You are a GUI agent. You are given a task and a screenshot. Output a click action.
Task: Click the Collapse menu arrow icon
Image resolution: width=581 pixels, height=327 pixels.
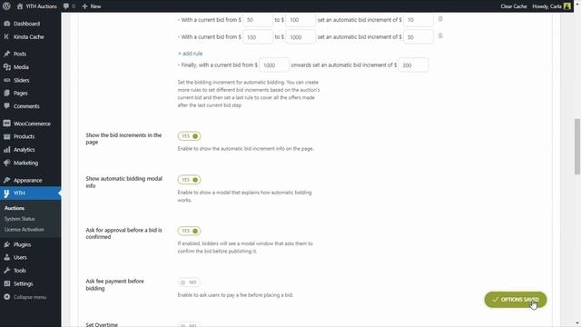point(6,297)
